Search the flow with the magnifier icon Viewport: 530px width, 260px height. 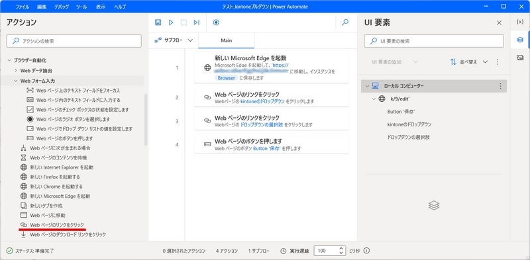[x=345, y=22]
